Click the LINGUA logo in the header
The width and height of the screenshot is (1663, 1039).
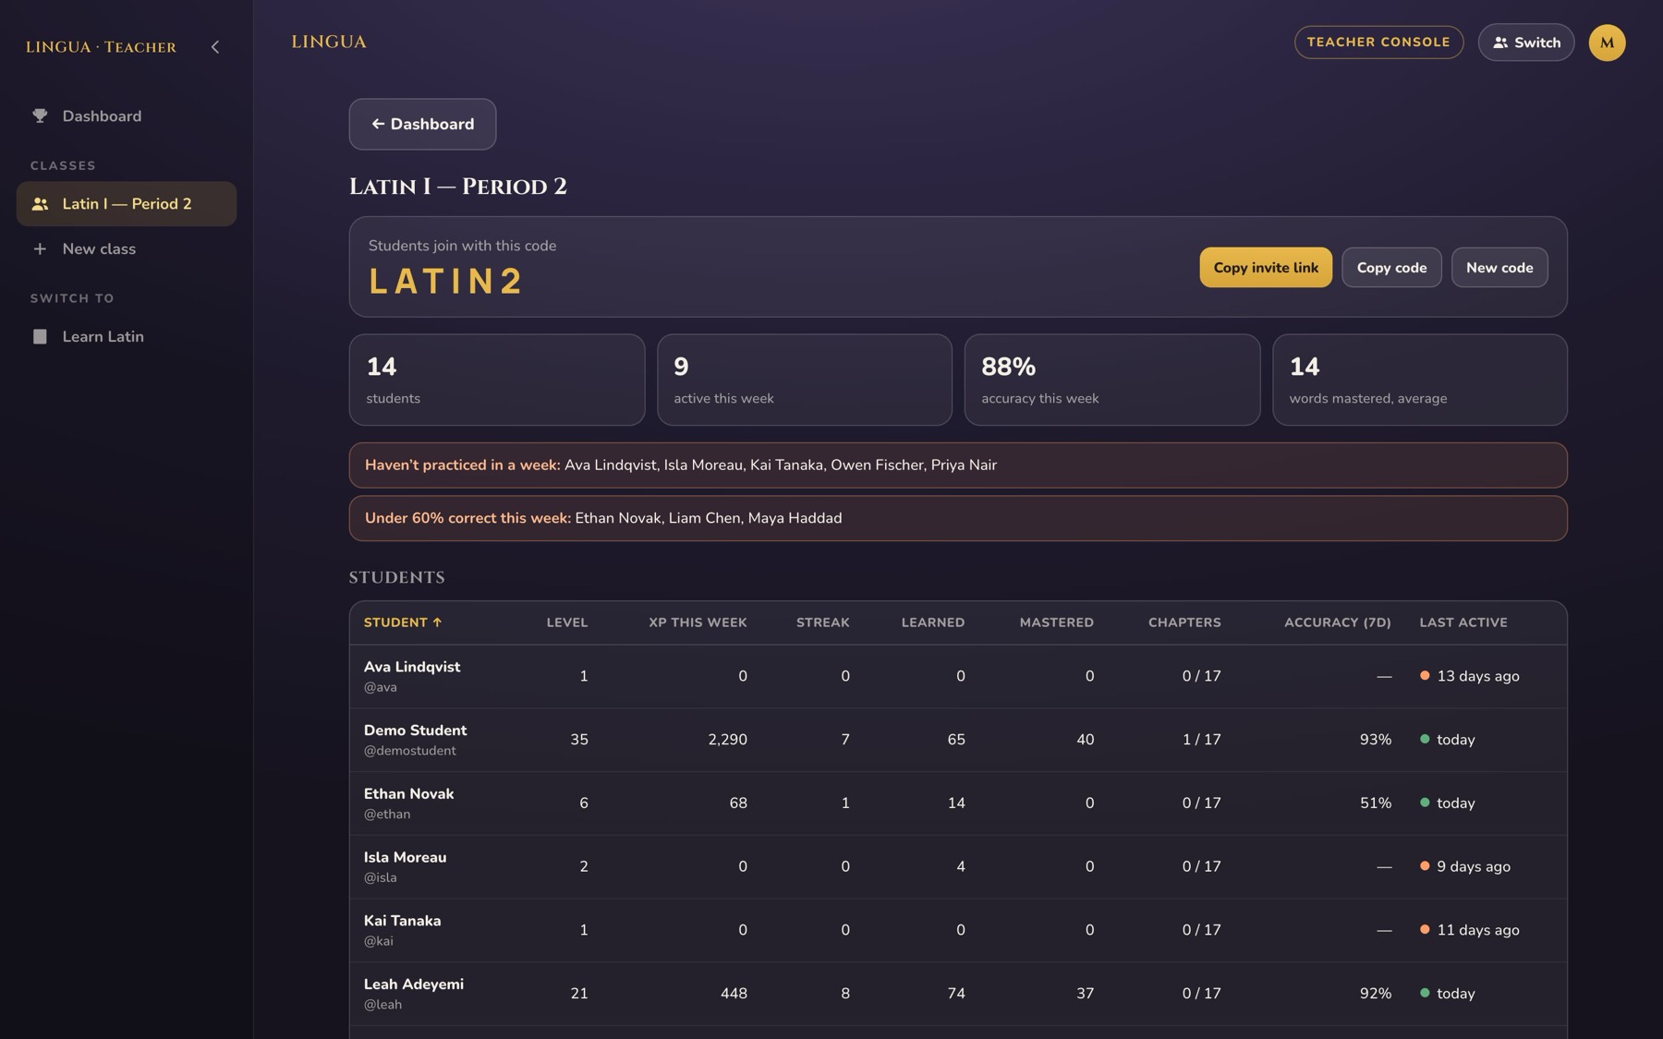tap(329, 42)
